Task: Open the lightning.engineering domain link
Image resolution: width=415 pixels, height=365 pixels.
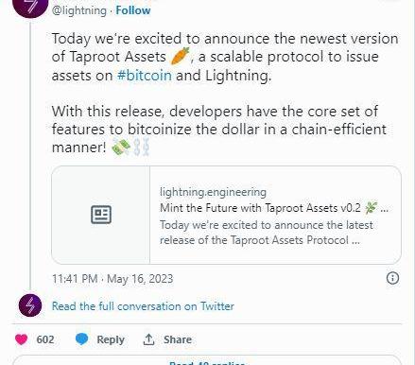Action: [213, 192]
